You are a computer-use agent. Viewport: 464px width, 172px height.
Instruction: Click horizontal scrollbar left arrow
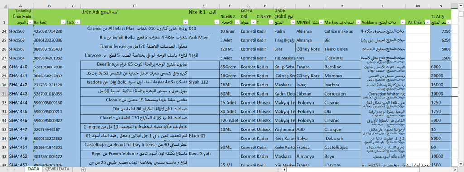click(x=284, y=169)
